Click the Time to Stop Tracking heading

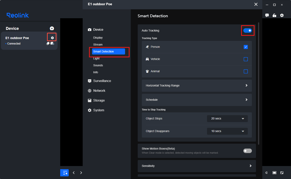[153, 110]
